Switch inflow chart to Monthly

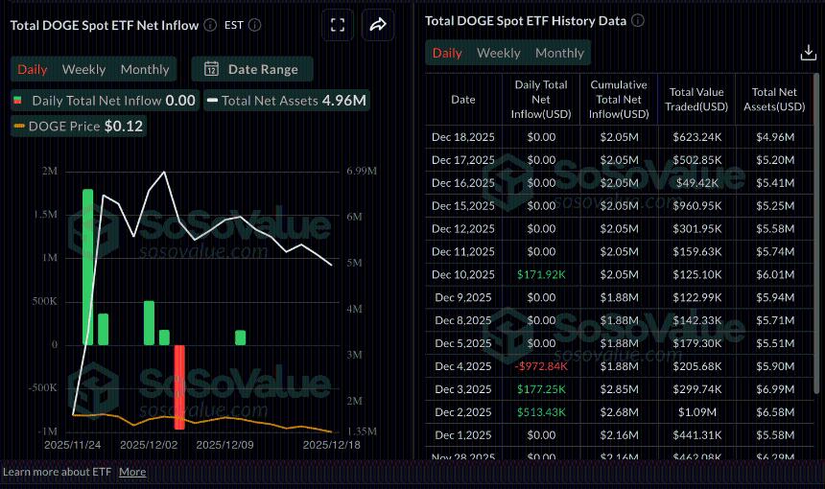click(145, 69)
